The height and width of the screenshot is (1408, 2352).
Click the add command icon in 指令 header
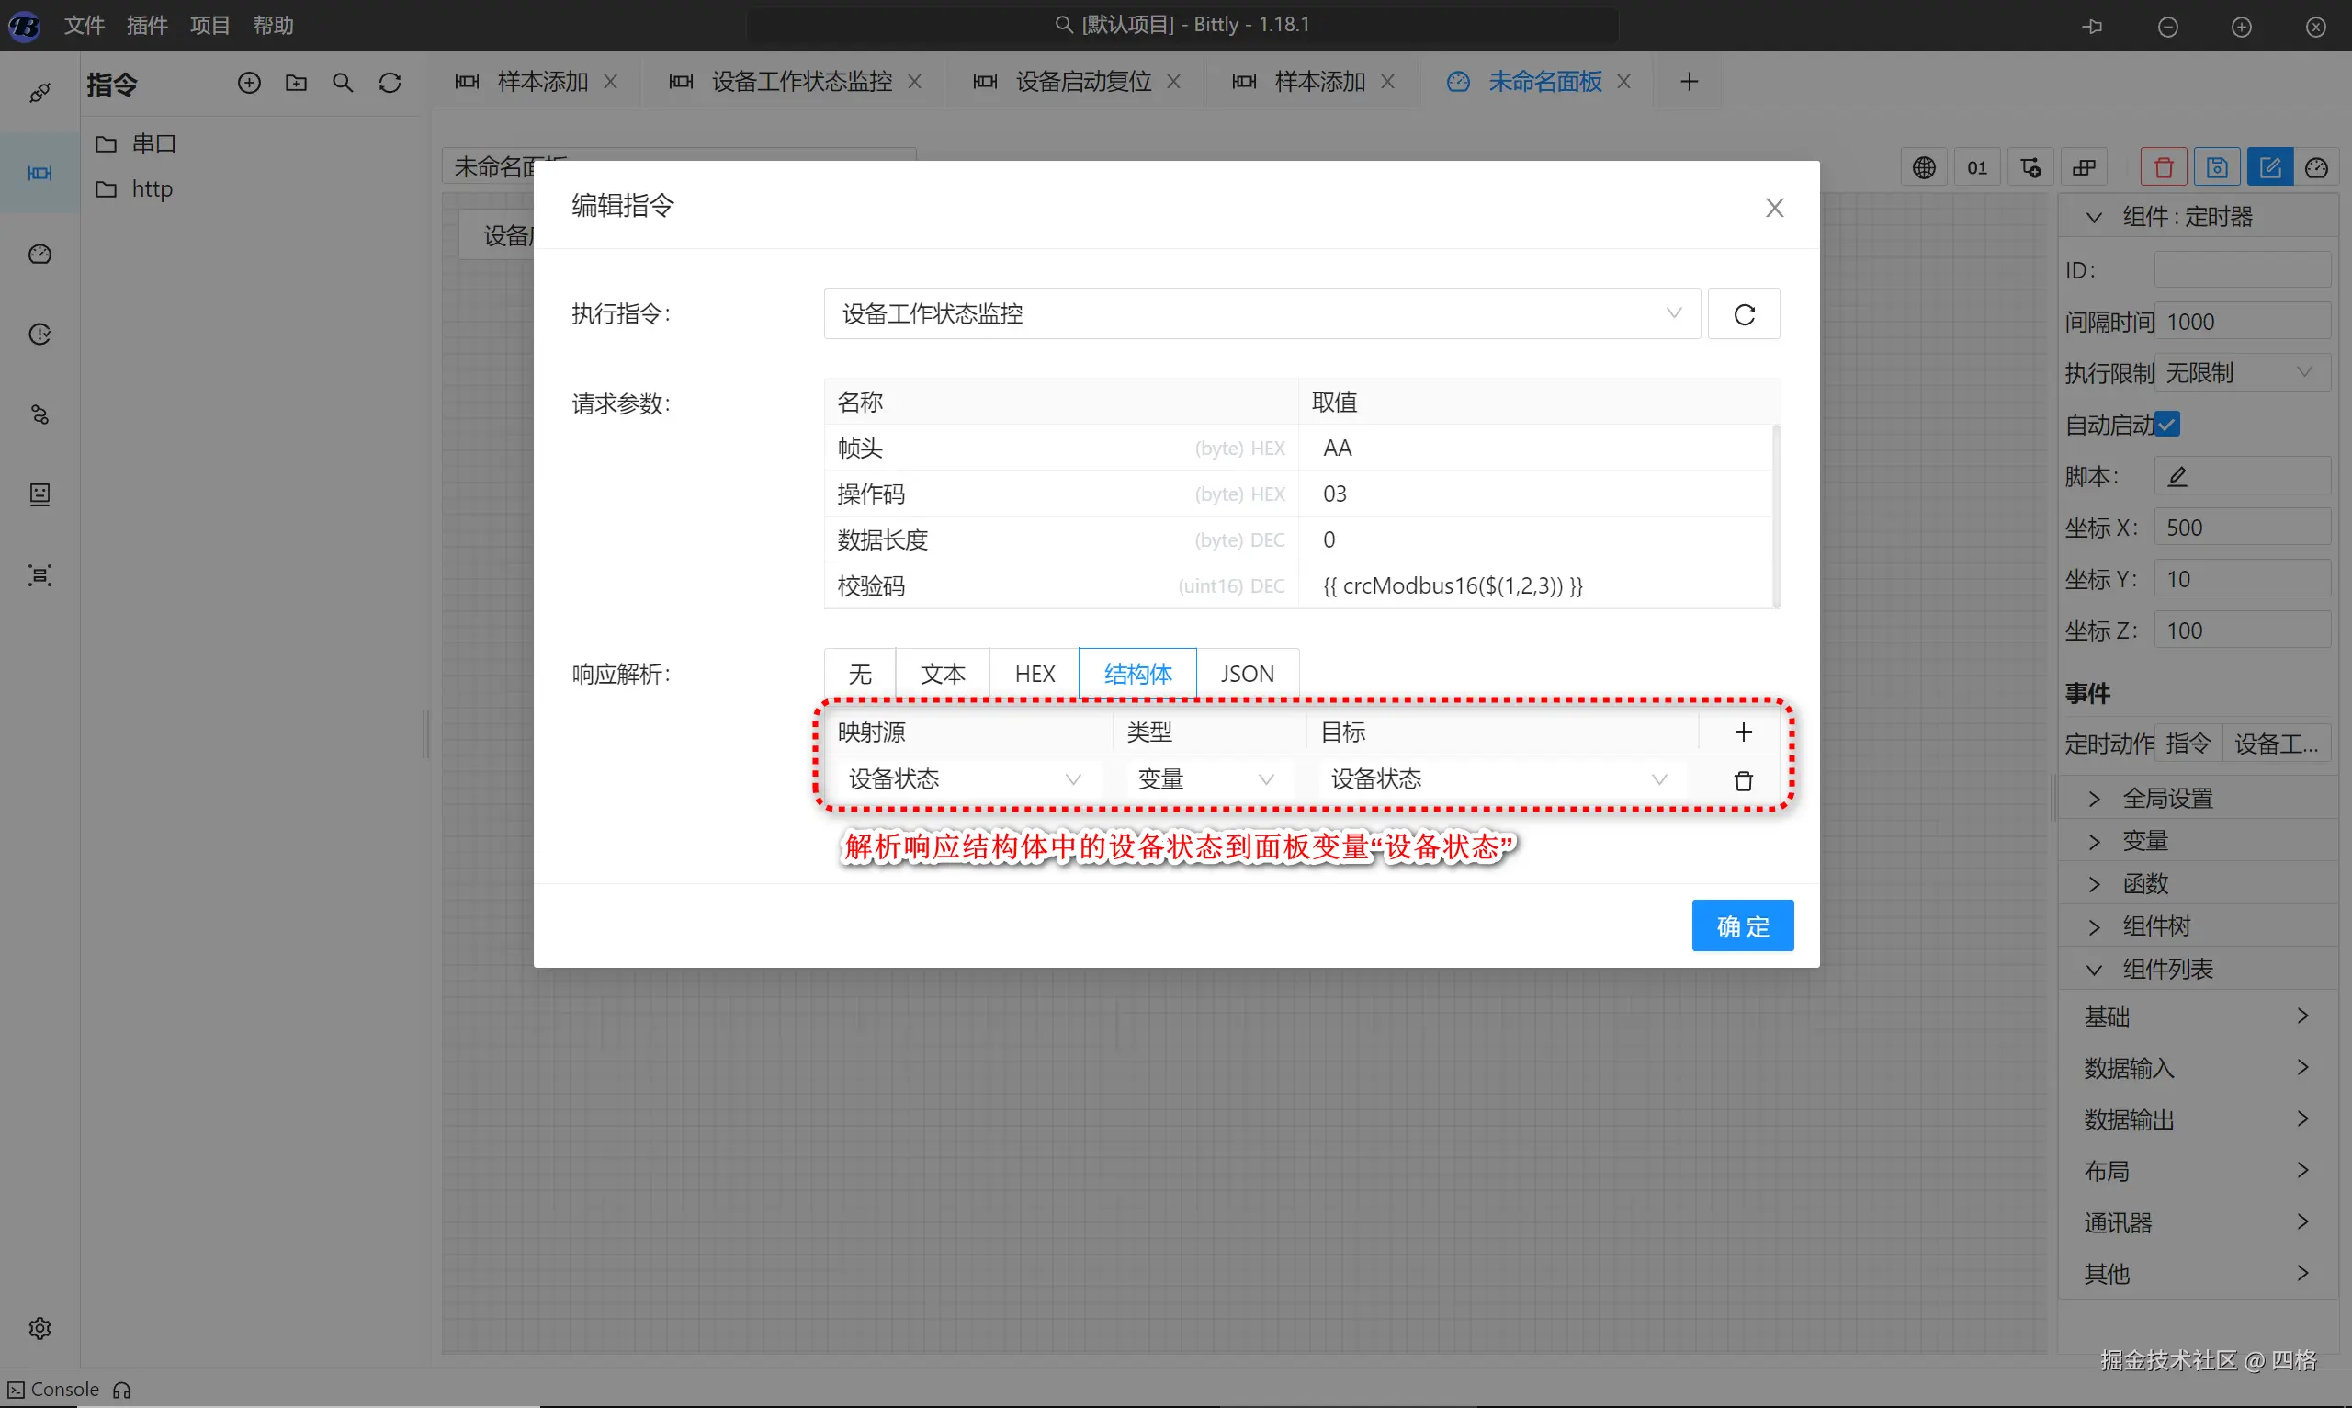pos(248,84)
